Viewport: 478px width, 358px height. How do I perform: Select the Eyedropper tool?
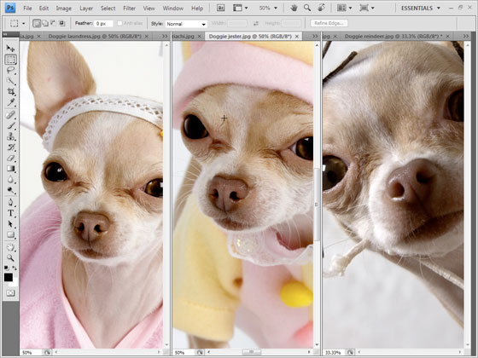coord(10,102)
